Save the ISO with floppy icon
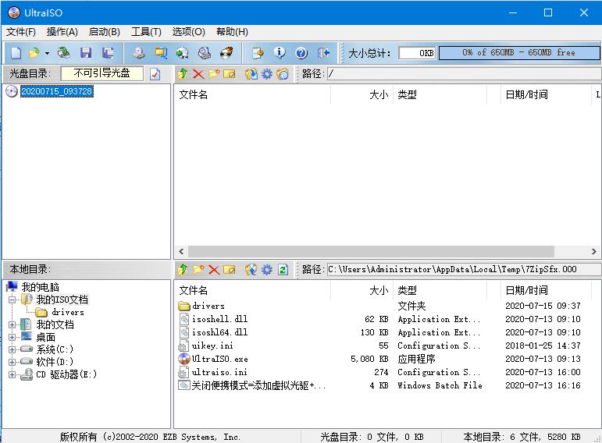This screenshot has height=443, width=602. pos(86,52)
